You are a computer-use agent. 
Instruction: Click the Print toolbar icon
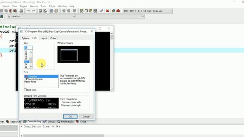[21, 11]
